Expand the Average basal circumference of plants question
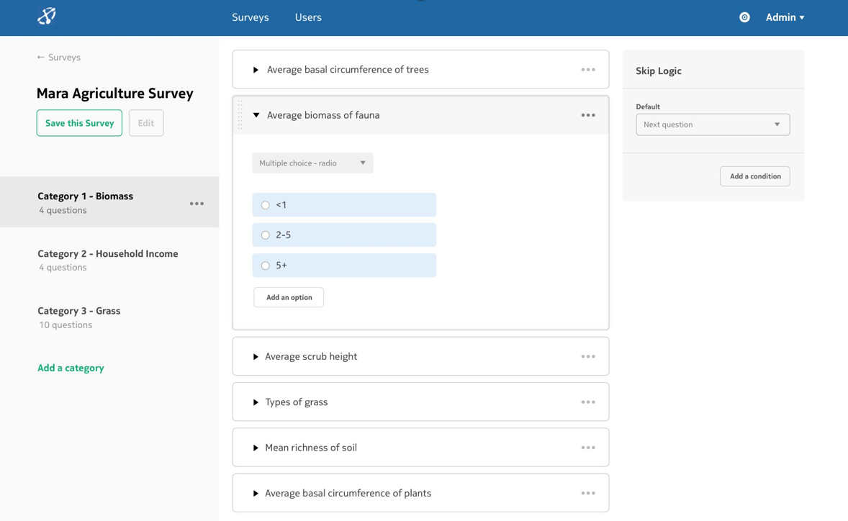848x521 pixels. pos(256,494)
